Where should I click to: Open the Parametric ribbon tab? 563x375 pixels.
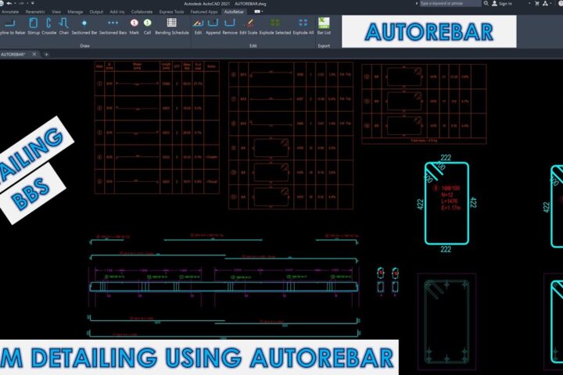35,12
